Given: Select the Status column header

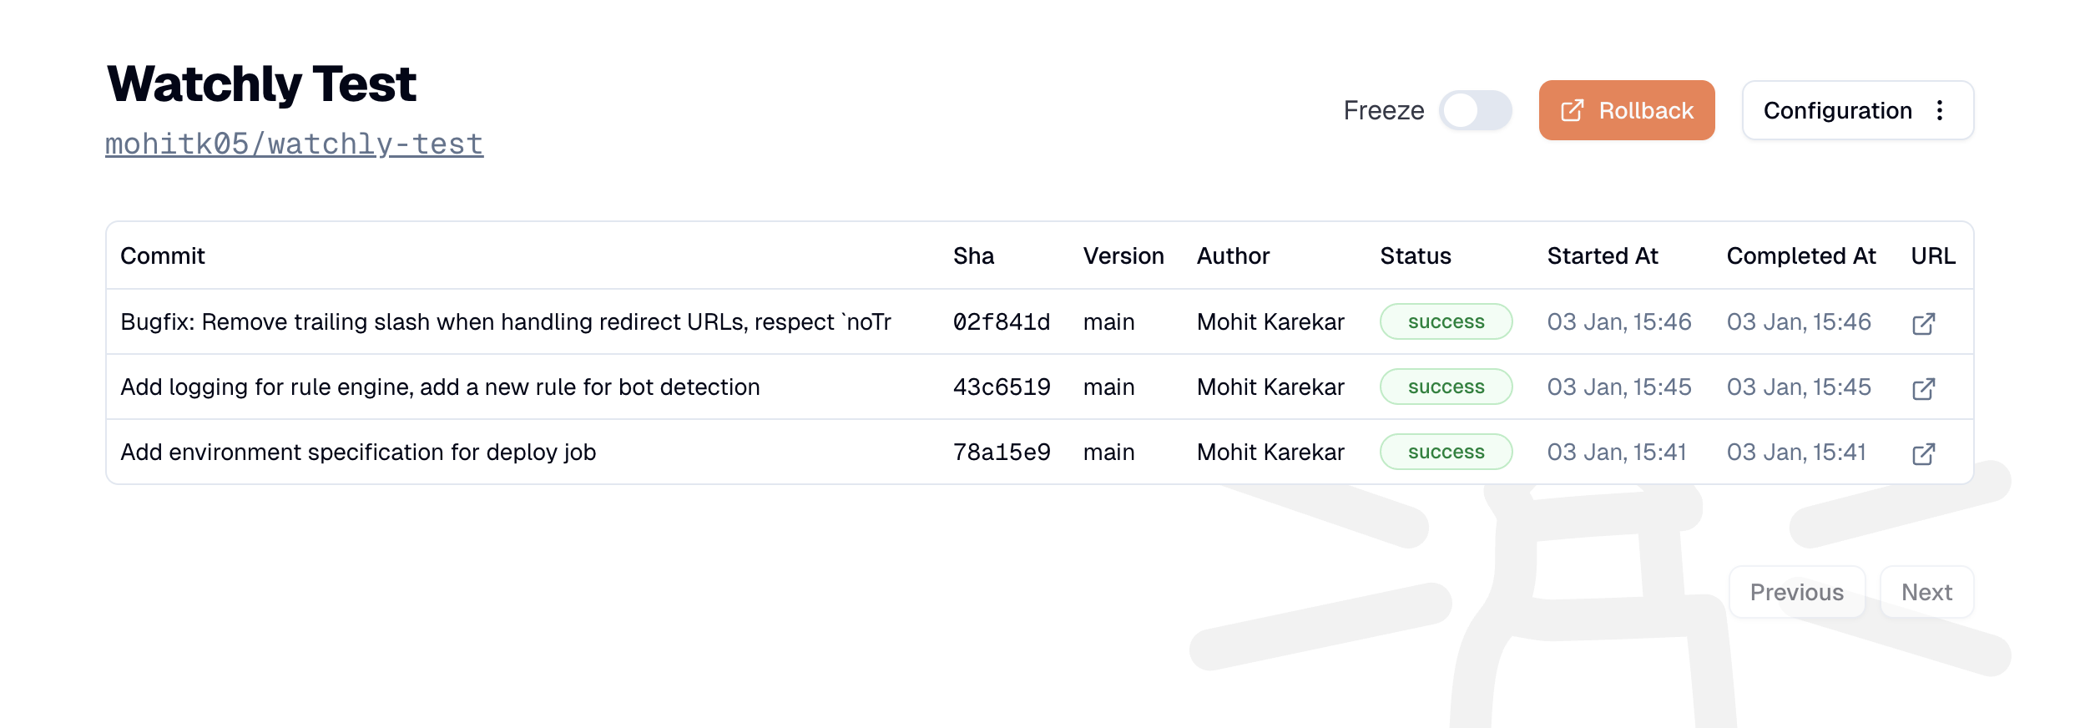Looking at the screenshot, I should 1415,255.
